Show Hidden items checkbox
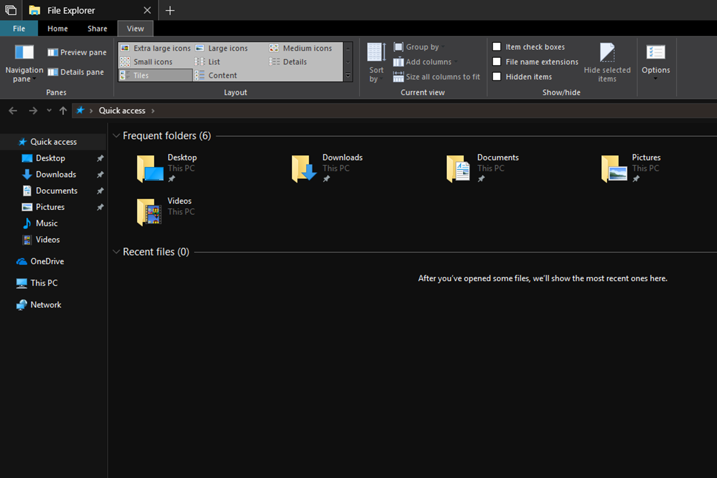The height and width of the screenshot is (478, 717). 497,76
